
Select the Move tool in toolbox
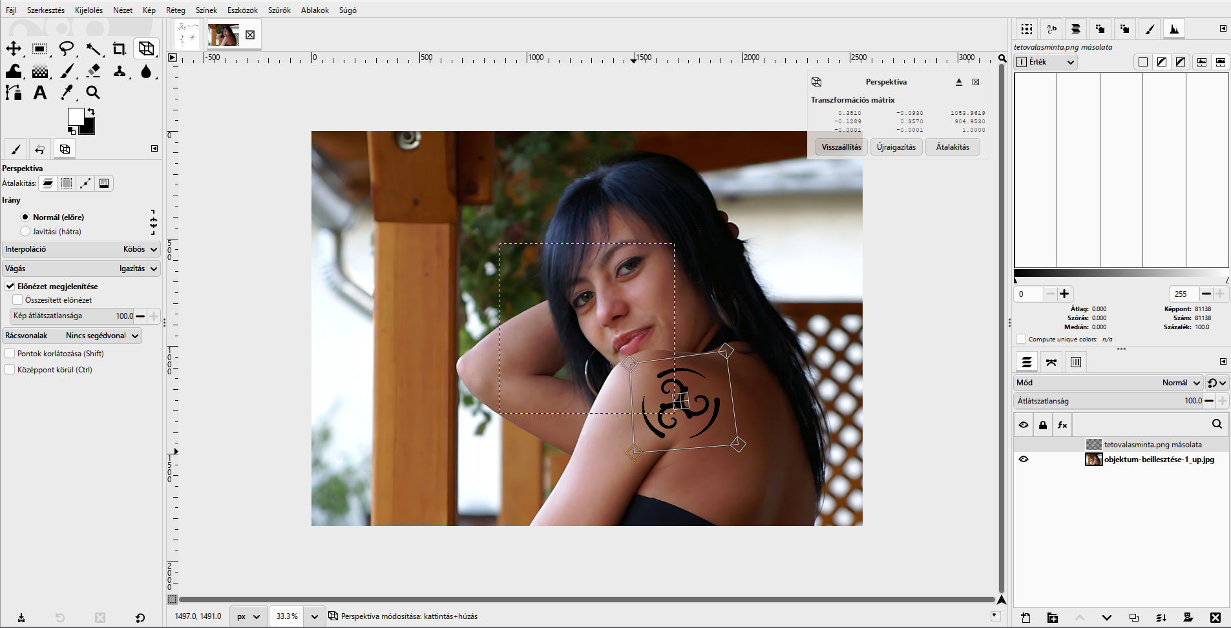14,49
